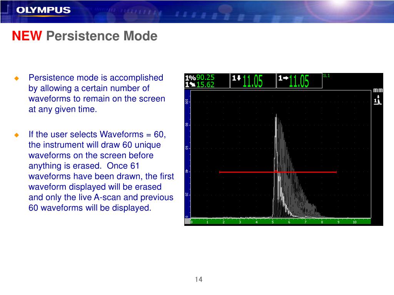Click the 9 tick on the green horizontal axis

[x=338, y=222]
